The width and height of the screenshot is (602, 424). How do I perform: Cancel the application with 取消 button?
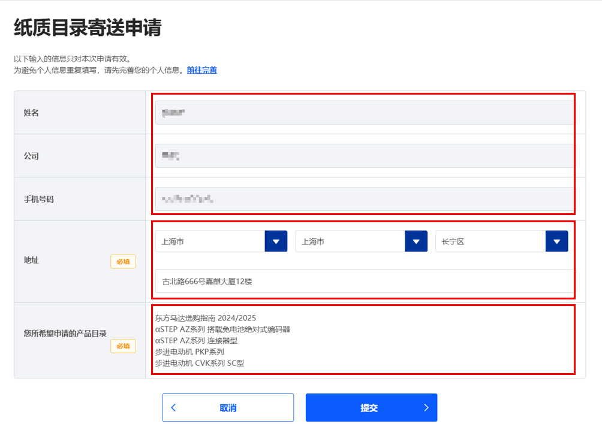pyautogui.click(x=227, y=407)
